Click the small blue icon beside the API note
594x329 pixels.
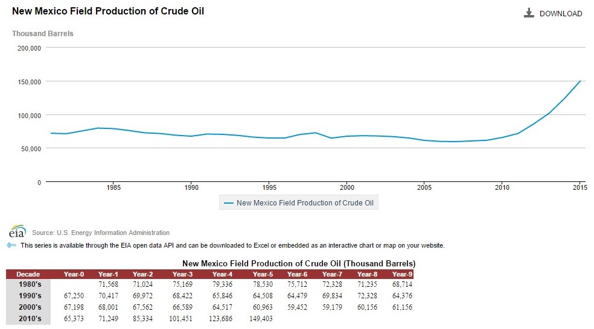click(12, 245)
